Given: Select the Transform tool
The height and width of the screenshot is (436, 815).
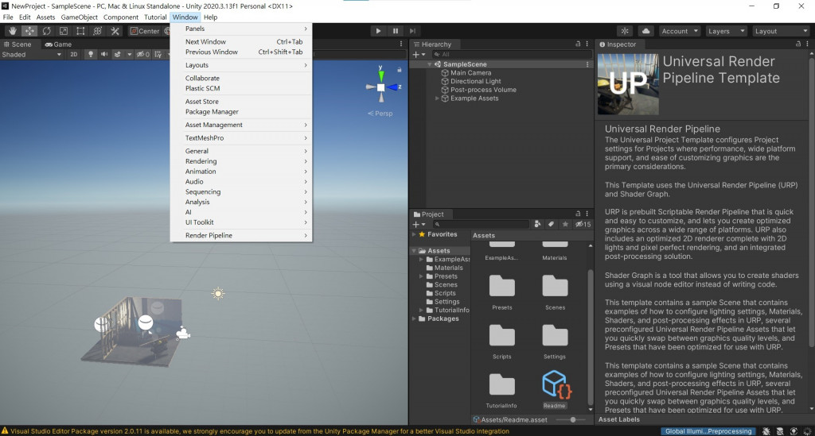Looking at the screenshot, I should (x=97, y=31).
